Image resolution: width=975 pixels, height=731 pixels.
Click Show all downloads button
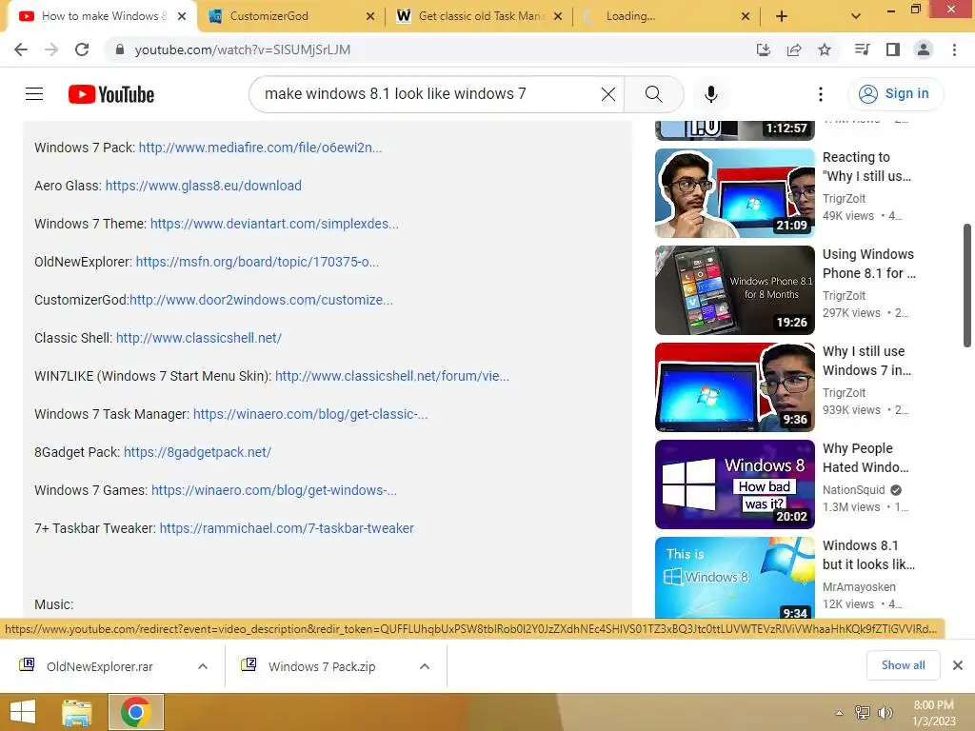point(903,665)
